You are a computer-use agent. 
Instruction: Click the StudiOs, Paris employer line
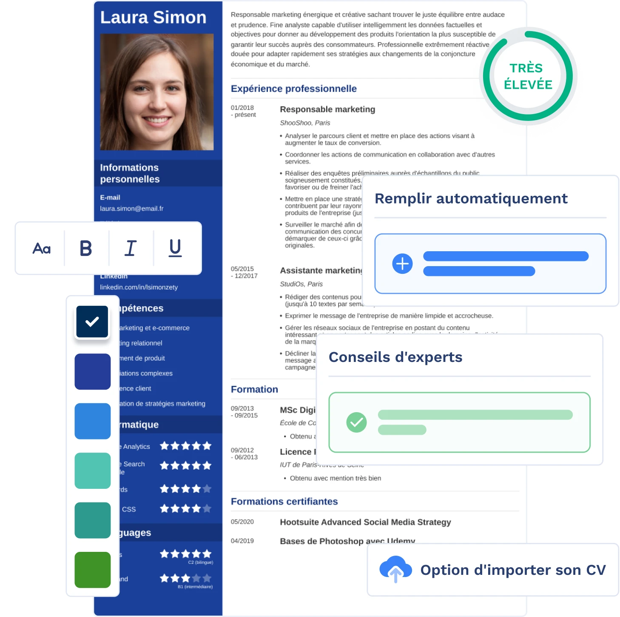(x=301, y=284)
